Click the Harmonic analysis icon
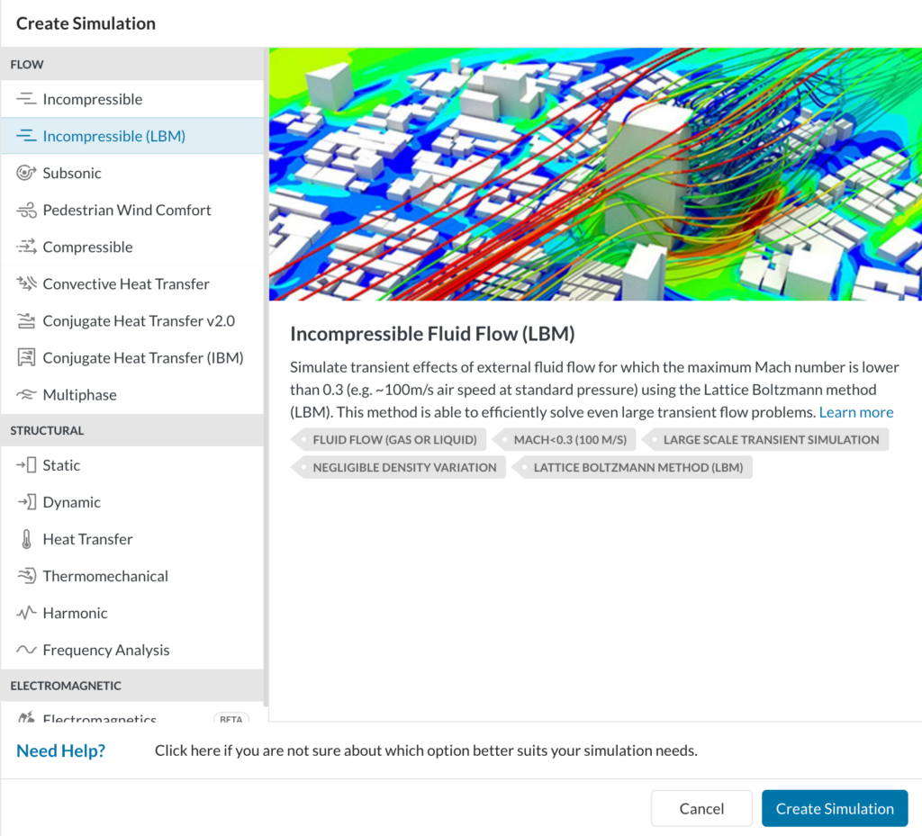The image size is (922, 836). [26, 613]
